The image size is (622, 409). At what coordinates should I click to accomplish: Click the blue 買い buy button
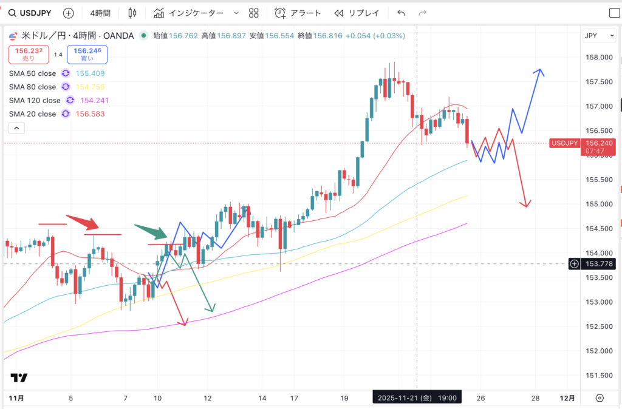click(x=87, y=55)
